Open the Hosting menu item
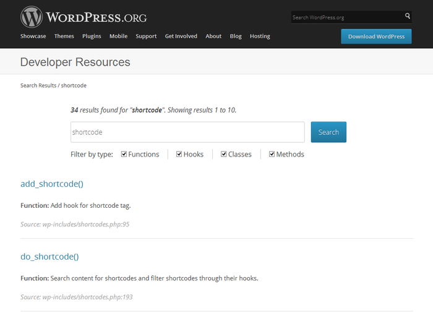The height and width of the screenshot is (321, 433). pyautogui.click(x=260, y=36)
